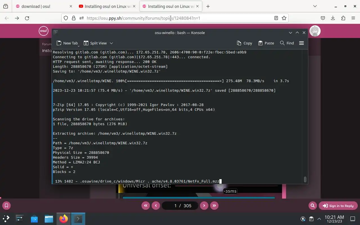This screenshot has width=360, height=225.
Task: Click the system updates tray icon
Action: [x=303, y=219]
